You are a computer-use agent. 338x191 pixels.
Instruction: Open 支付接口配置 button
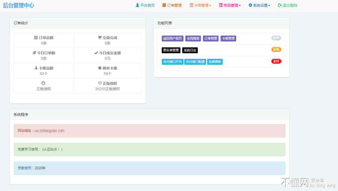pyautogui.click(x=195, y=62)
